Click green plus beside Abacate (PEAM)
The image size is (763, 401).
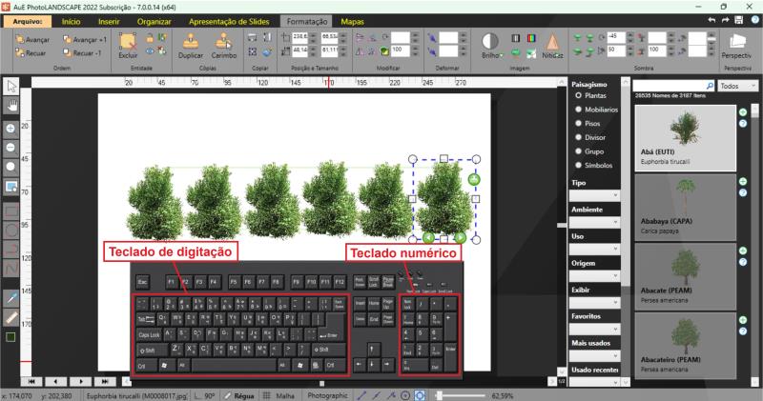[x=743, y=251]
